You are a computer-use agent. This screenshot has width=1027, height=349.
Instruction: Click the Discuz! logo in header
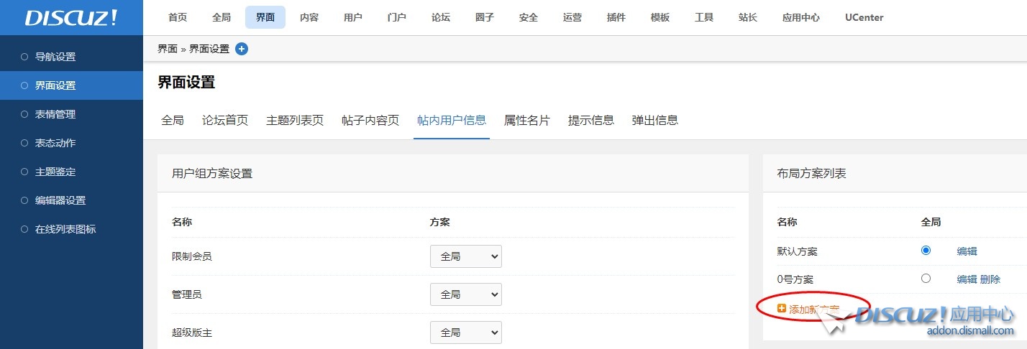71,18
